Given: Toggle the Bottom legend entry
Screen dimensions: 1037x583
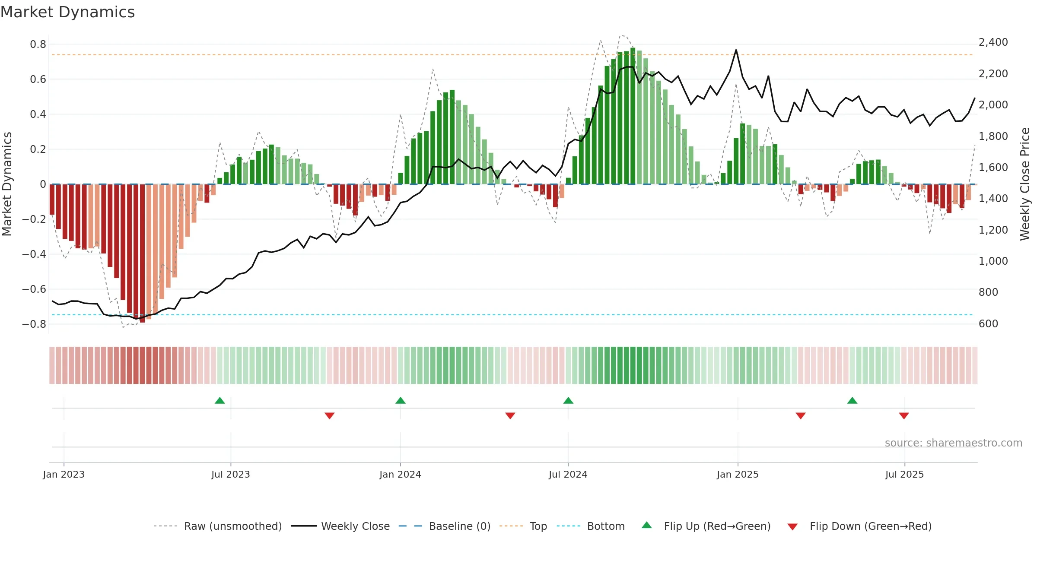Looking at the screenshot, I should coord(591,526).
